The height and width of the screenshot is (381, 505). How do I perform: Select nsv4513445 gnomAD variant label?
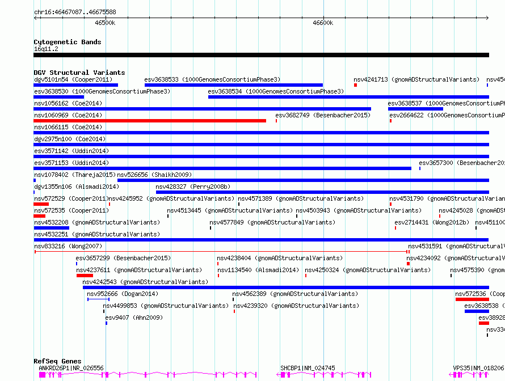[230, 210]
